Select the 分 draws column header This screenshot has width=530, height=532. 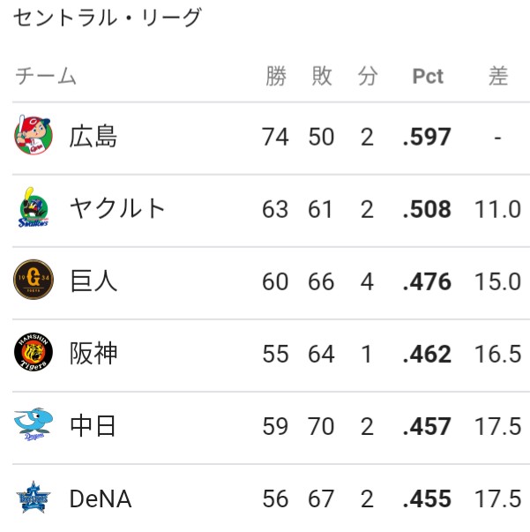click(x=368, y=76)
